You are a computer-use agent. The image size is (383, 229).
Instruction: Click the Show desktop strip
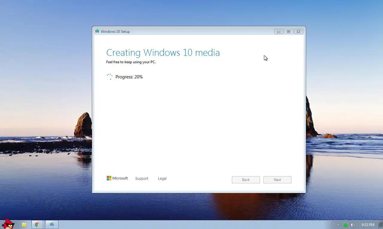(x=381, y=225)
